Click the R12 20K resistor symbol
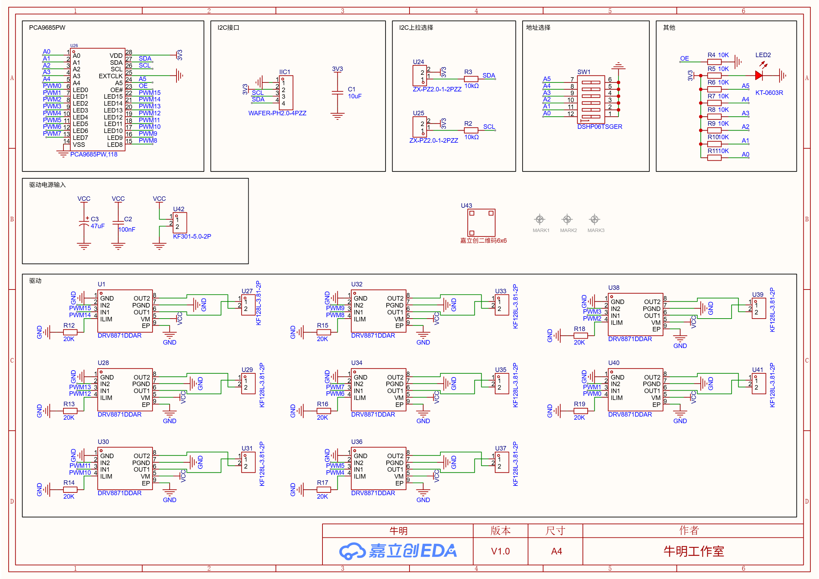The width and height of the screenshot is (819, 579). click(x=70, y=332)
